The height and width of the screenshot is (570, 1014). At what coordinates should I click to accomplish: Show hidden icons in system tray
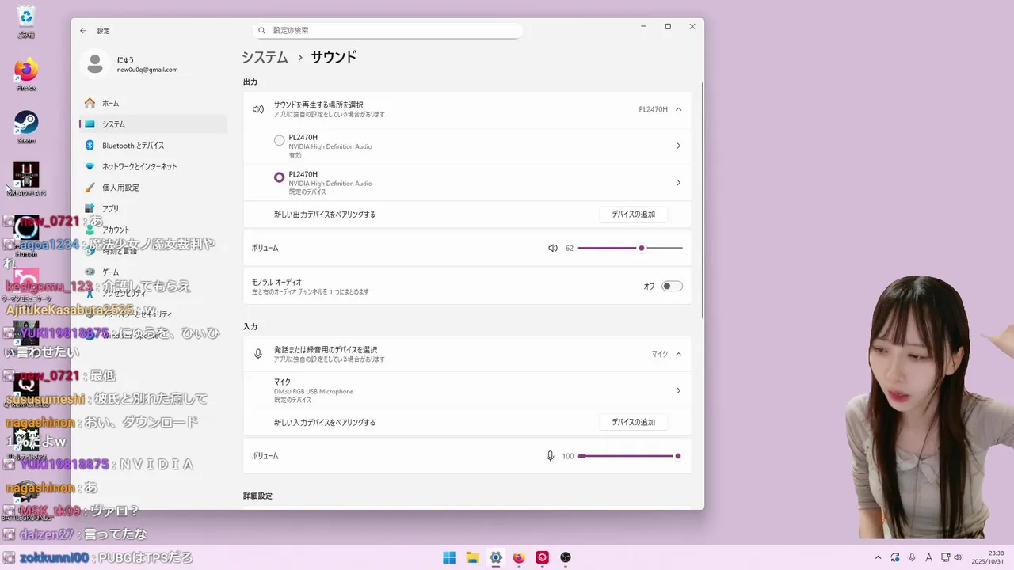click(878, 557)
